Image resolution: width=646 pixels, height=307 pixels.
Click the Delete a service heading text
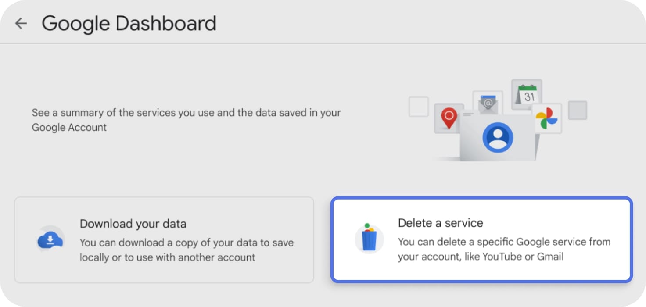click(x=440, y=223)
